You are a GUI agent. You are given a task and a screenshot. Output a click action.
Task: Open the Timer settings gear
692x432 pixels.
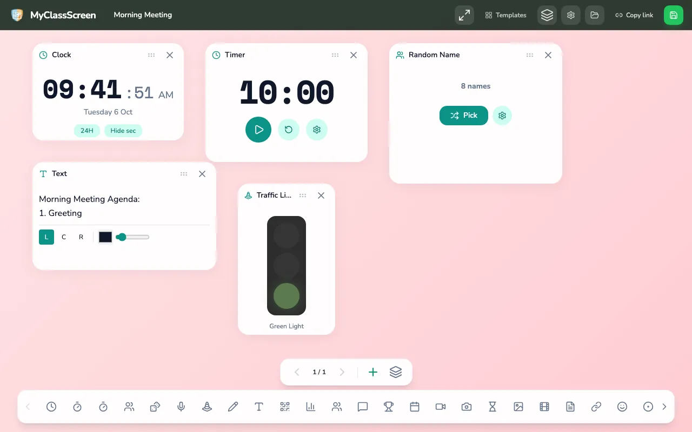click(317, 130)
